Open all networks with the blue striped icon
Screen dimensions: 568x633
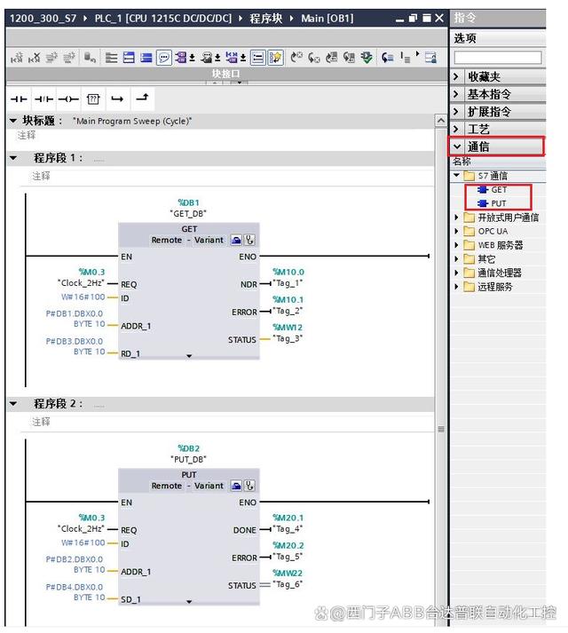click(129, 58)
